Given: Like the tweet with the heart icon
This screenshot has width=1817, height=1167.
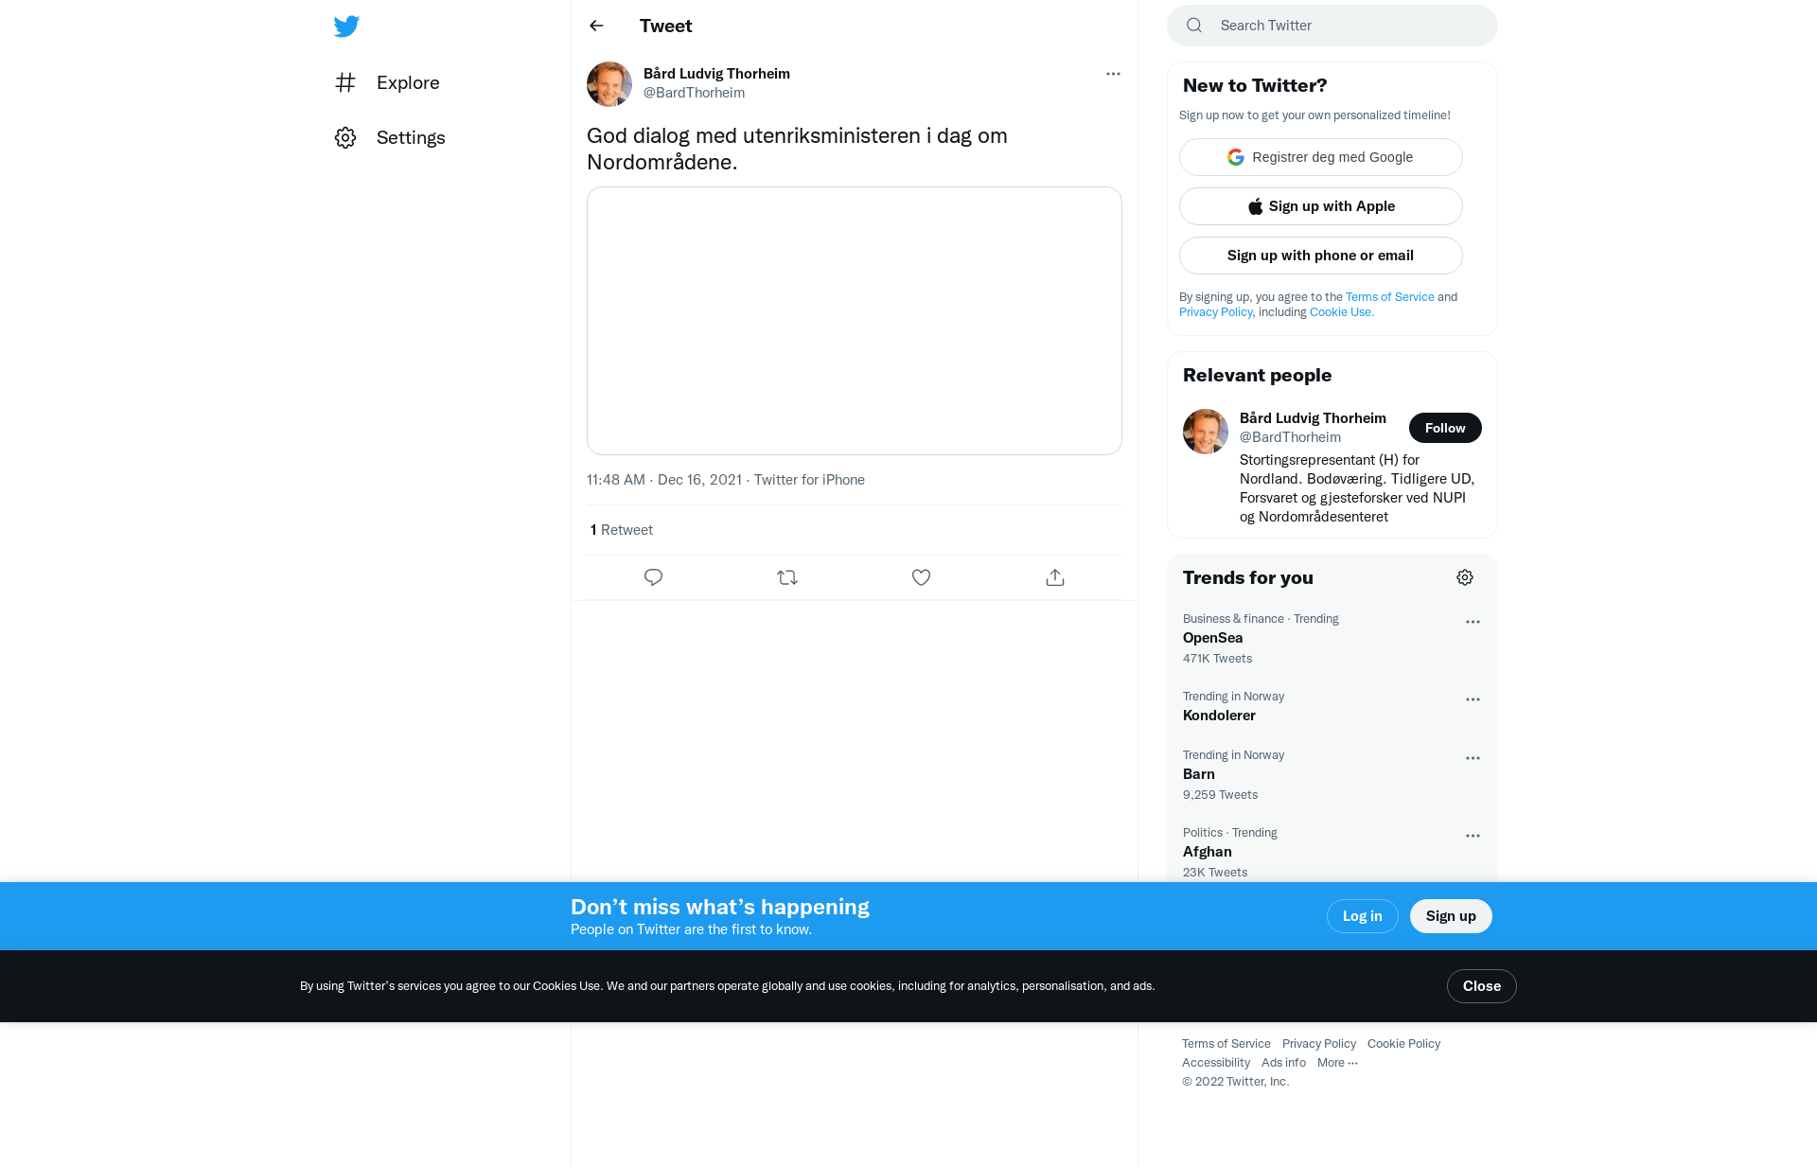Looking at the screenshot, I should [921, 577].
